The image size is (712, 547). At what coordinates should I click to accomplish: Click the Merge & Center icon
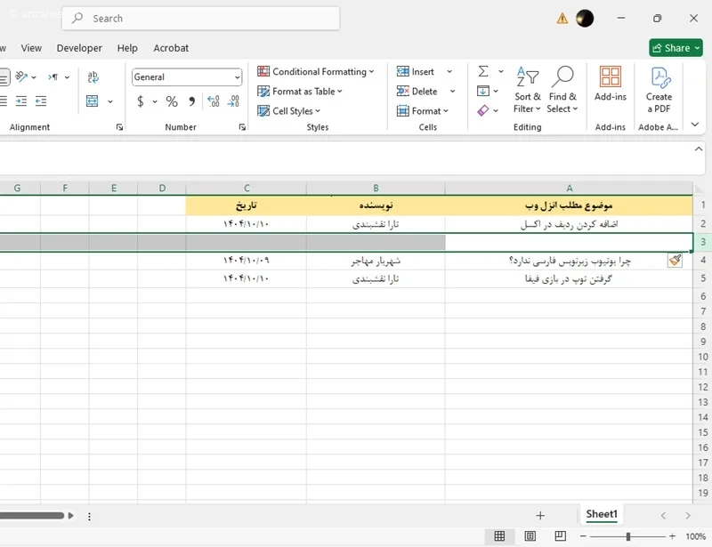pyautogui.click(x=93, y=101)
